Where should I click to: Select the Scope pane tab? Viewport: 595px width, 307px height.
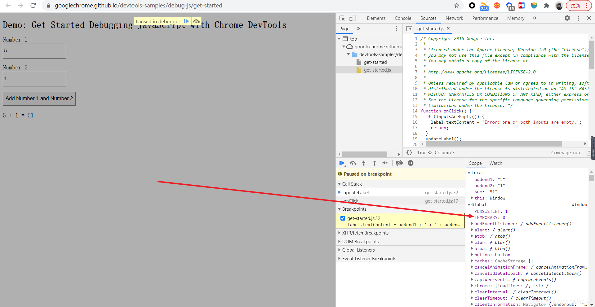[475, 163]
